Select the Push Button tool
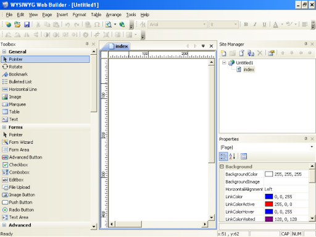Viewport: 316px width, 237px height. point(45,202)
